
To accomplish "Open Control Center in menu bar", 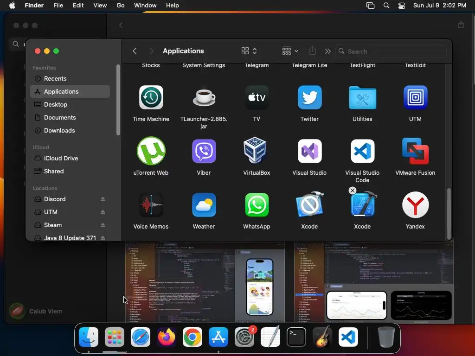I will tap(402, 6).
